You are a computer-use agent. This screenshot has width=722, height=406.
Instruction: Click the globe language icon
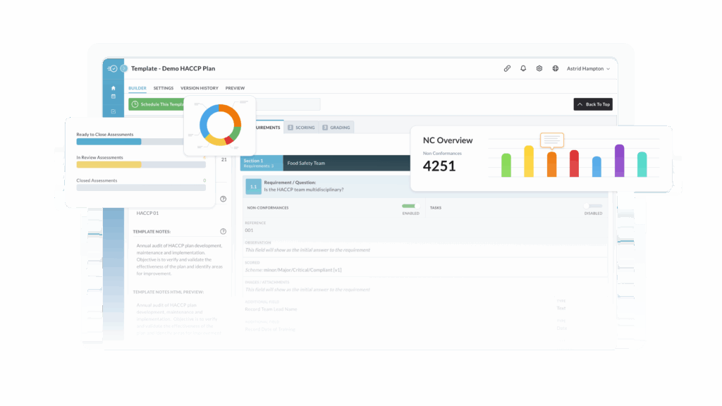point(555,68)
